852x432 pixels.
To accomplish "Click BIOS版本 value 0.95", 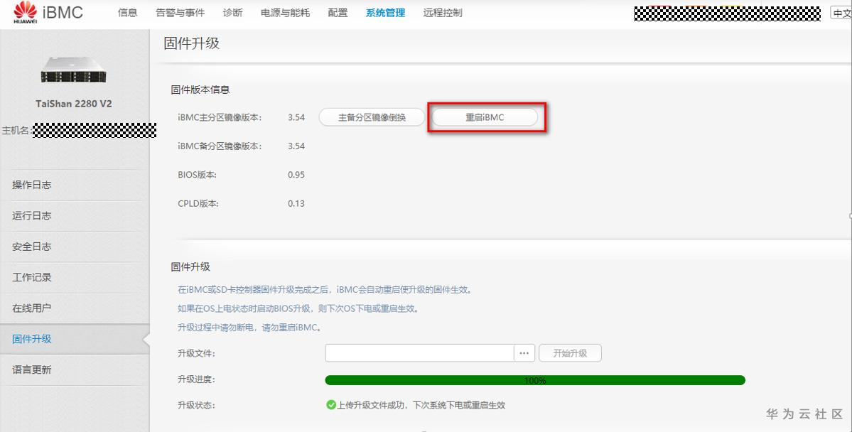I will [x=296, y=175].
